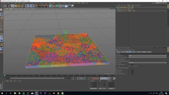Click the green current frame marker

click(5, 76)
